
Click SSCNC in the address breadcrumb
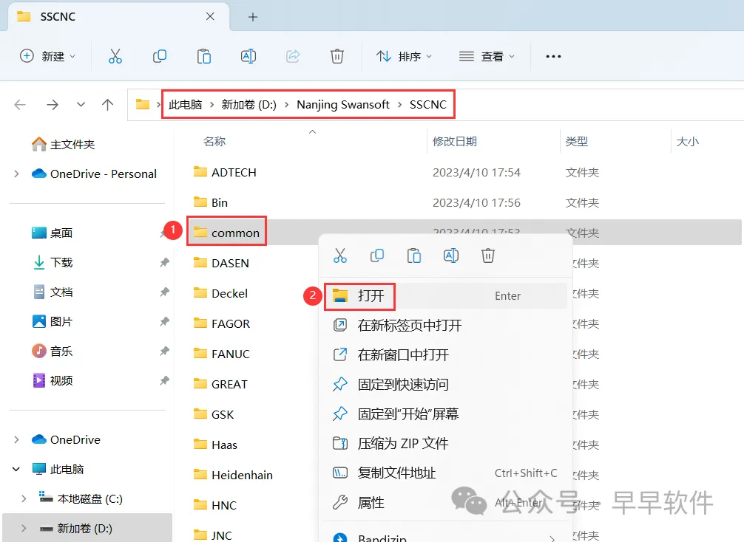pyautogui.click(x=428, y=104)
